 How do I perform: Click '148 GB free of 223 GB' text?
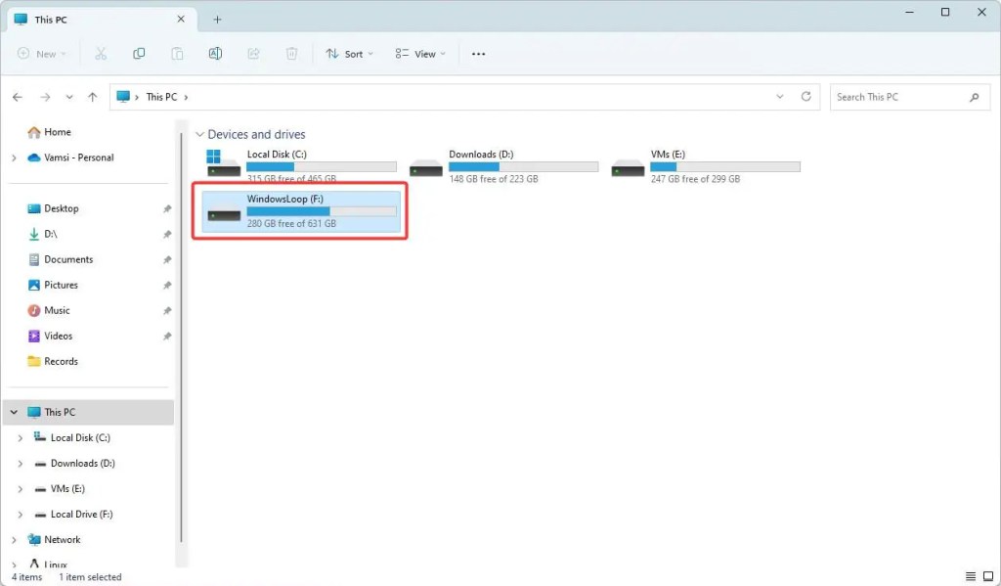pyautogui.click(x=494, y=179)
